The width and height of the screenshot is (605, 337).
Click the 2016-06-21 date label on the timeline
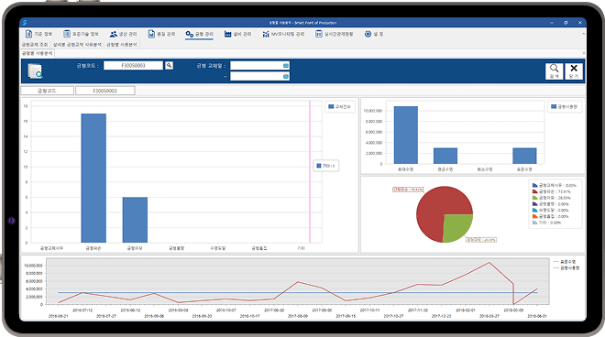[x=58, y=316]
